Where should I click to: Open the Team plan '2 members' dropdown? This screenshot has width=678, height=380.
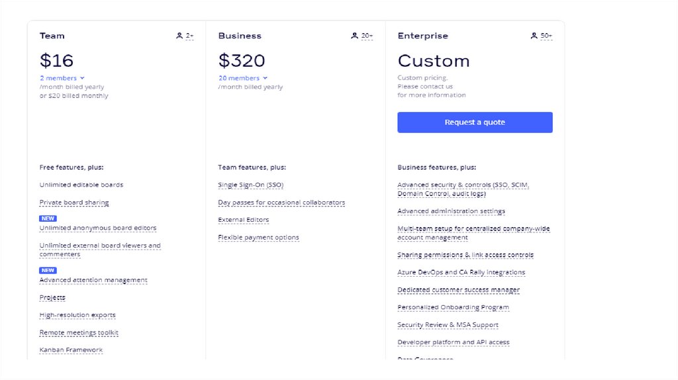click(x=62, y=78)
